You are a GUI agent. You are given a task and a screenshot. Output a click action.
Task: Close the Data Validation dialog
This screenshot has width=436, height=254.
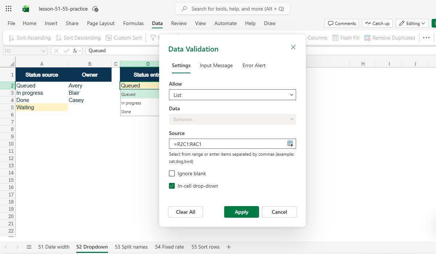pos(293,47)
